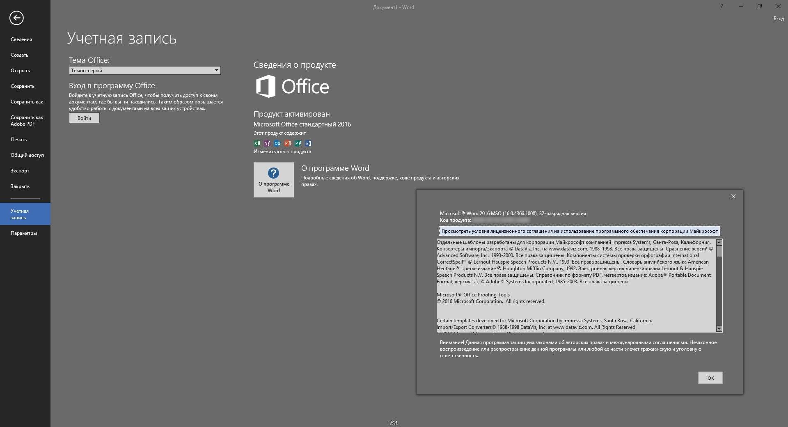Choose Открыть from the left menu
The width and height of the screenshot is (788, 427).
tap(20, 71)
